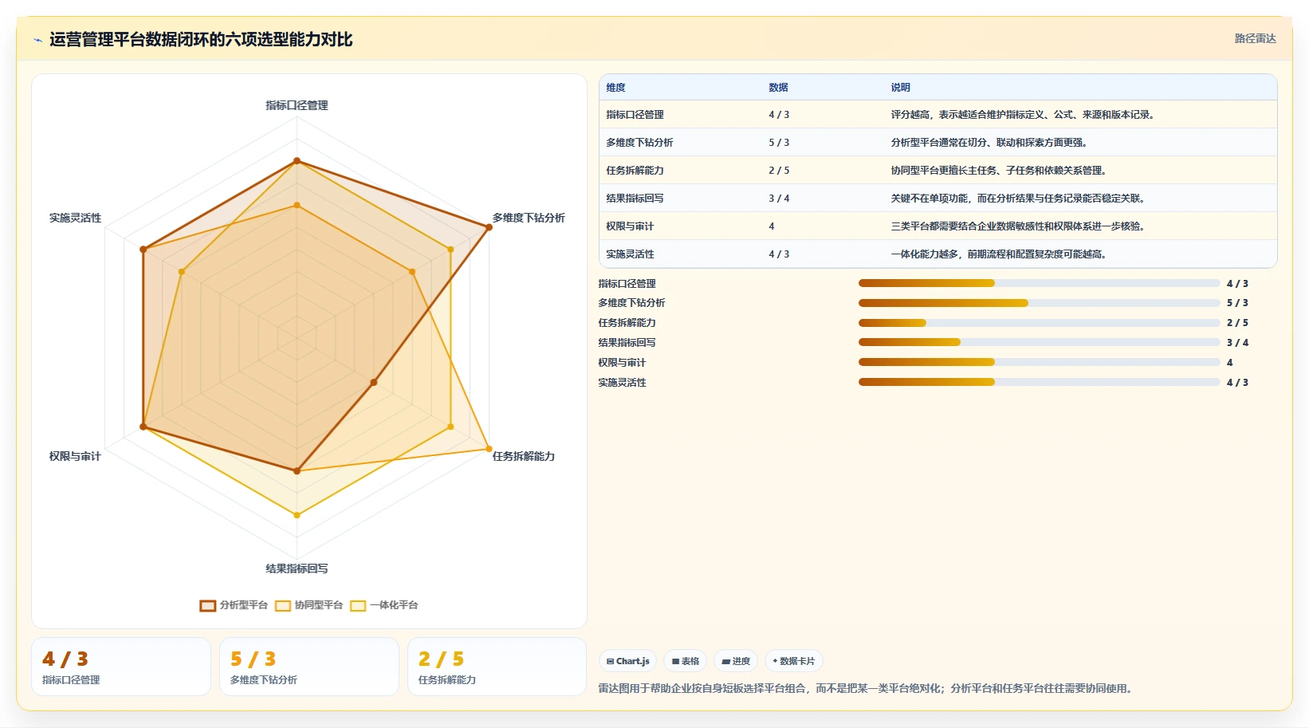Click the blue icon beside the page title

coord(37,40)
